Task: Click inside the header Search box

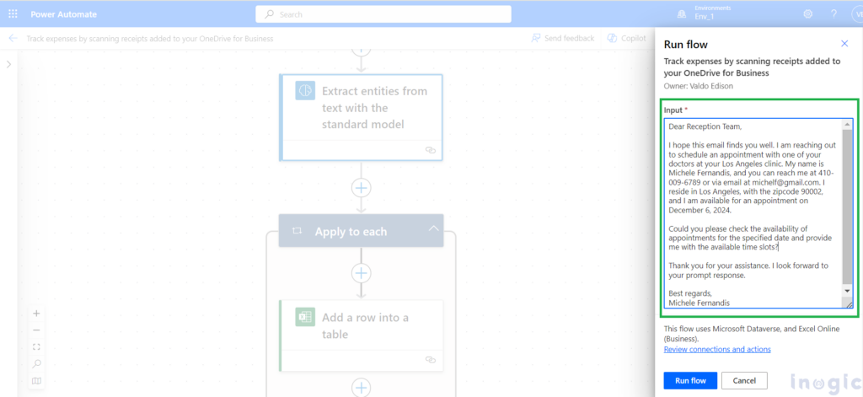Action: 383,14
